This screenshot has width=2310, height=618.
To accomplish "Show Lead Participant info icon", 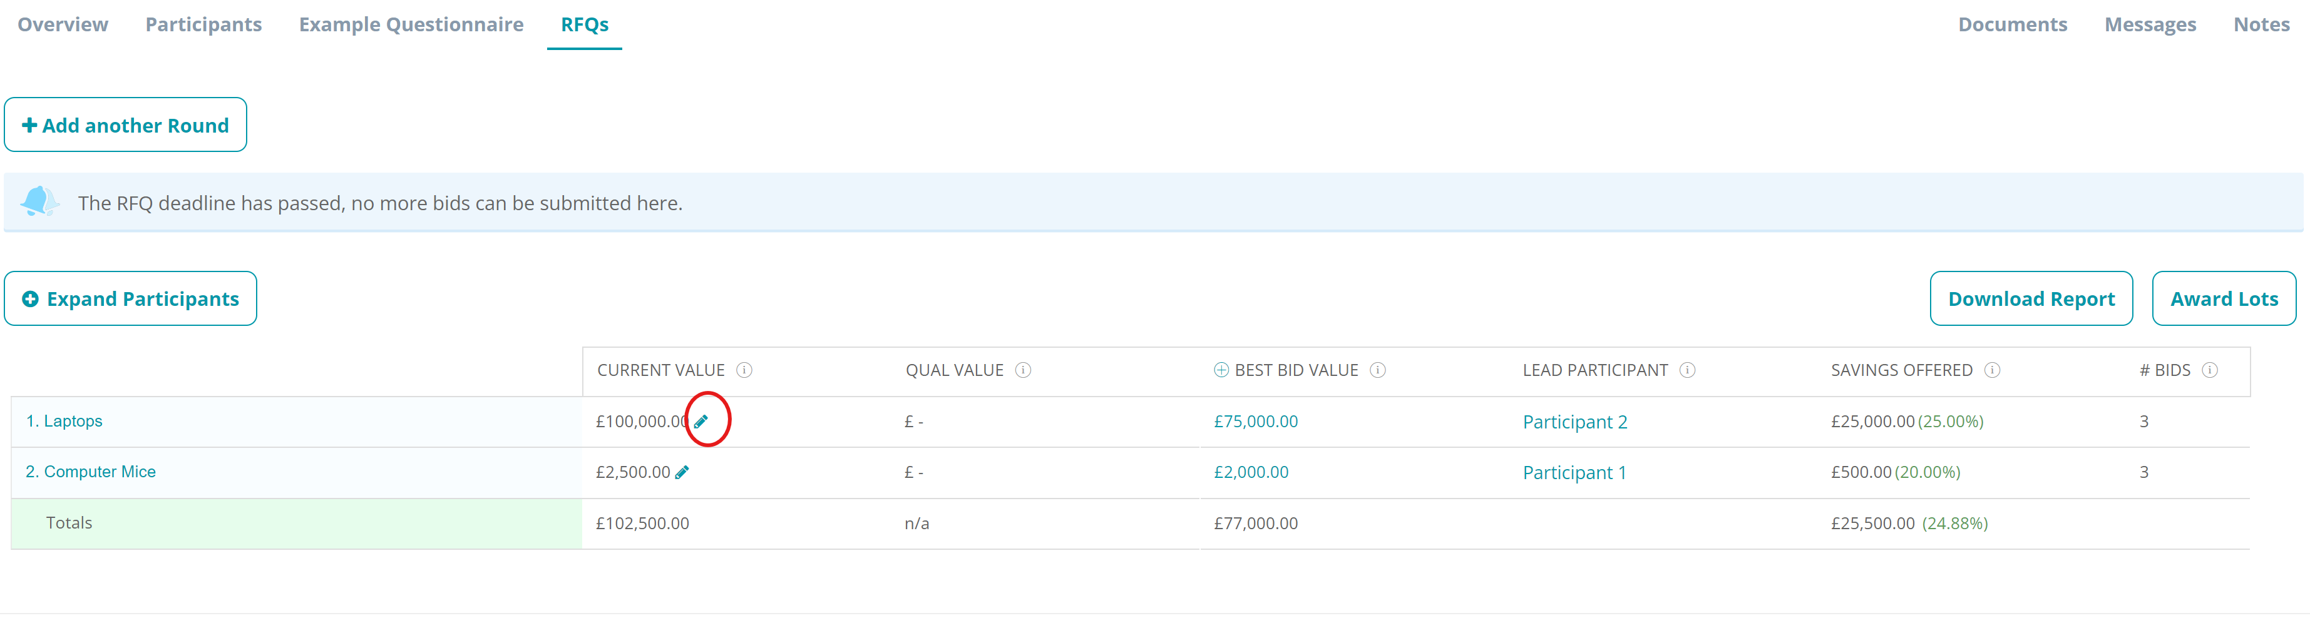I will (1688, 370).
